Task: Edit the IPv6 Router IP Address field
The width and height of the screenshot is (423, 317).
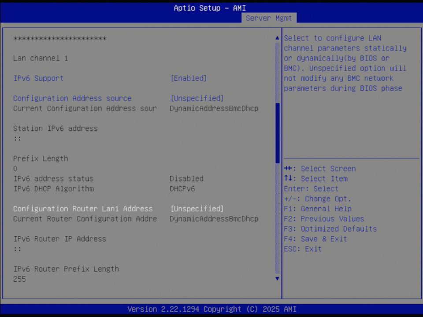Action: tap(59, 239)
